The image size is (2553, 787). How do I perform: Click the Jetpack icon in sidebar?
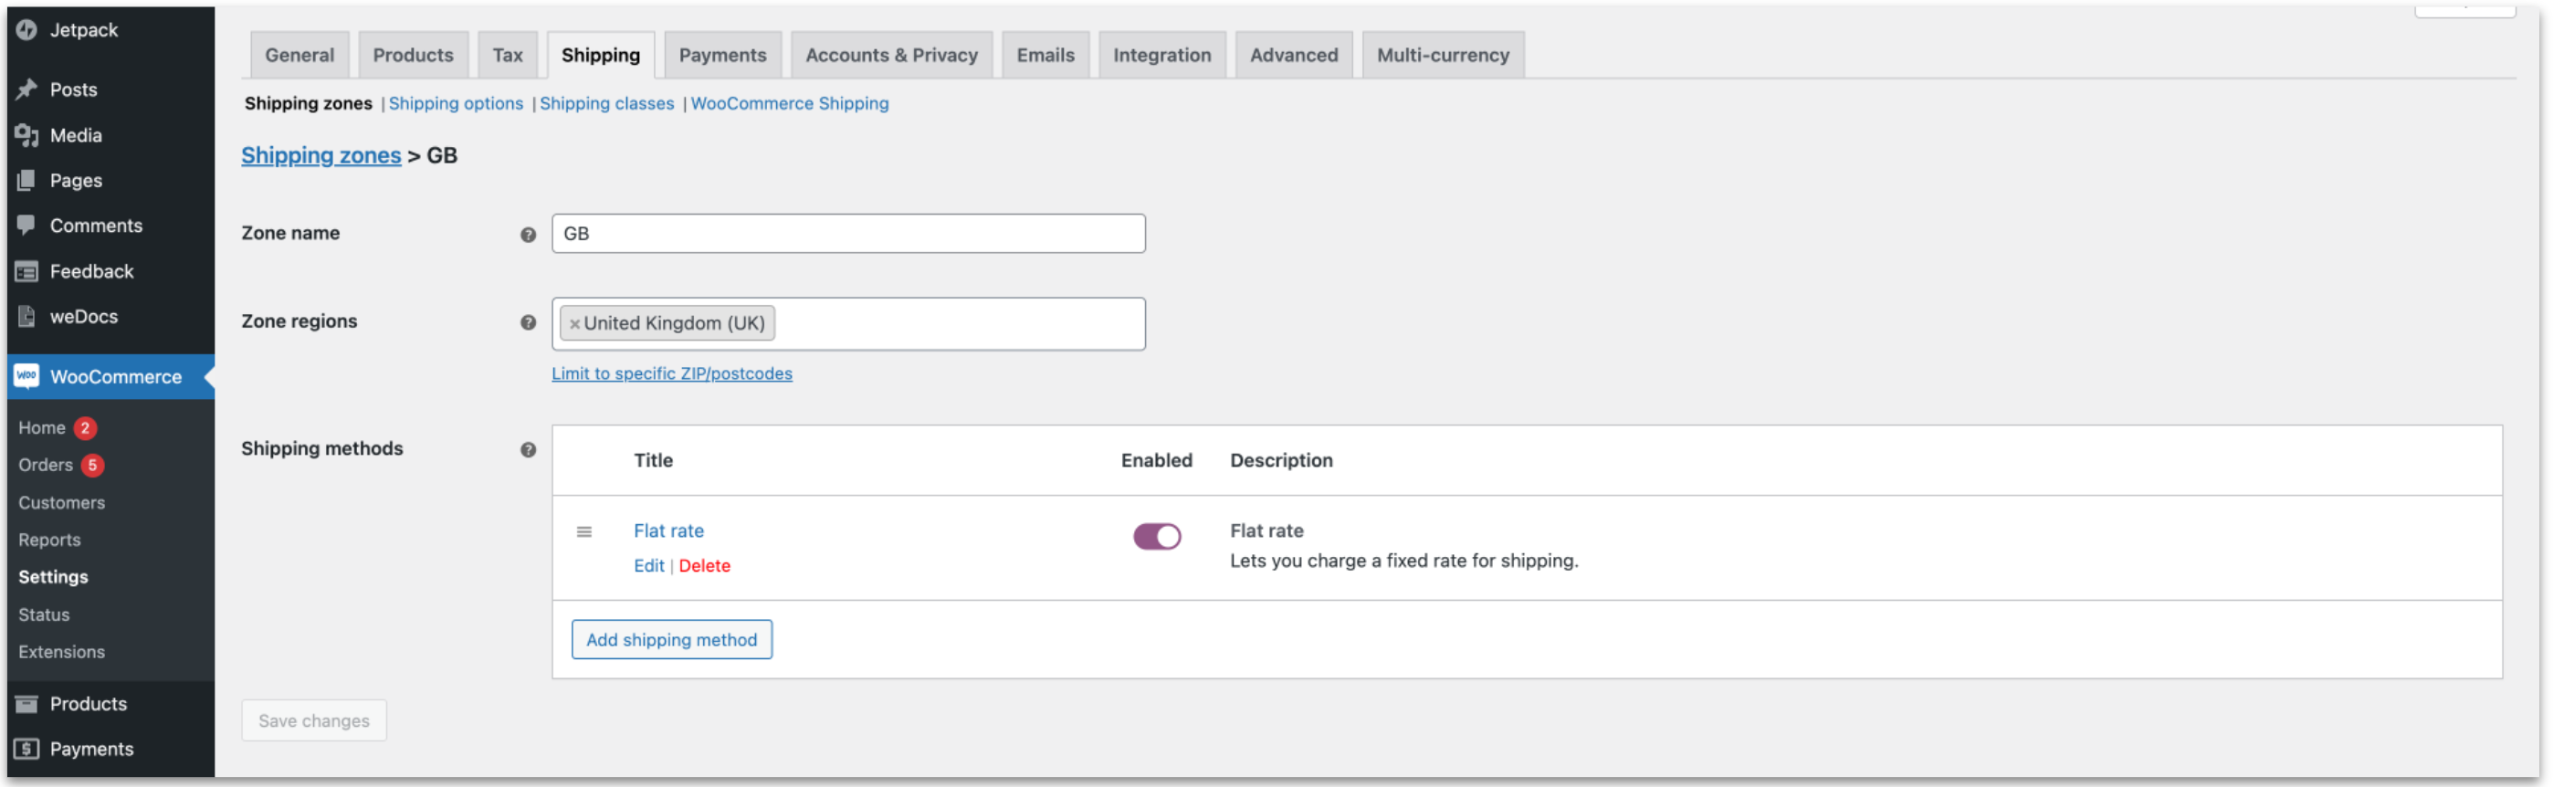[x=26, y=30]
